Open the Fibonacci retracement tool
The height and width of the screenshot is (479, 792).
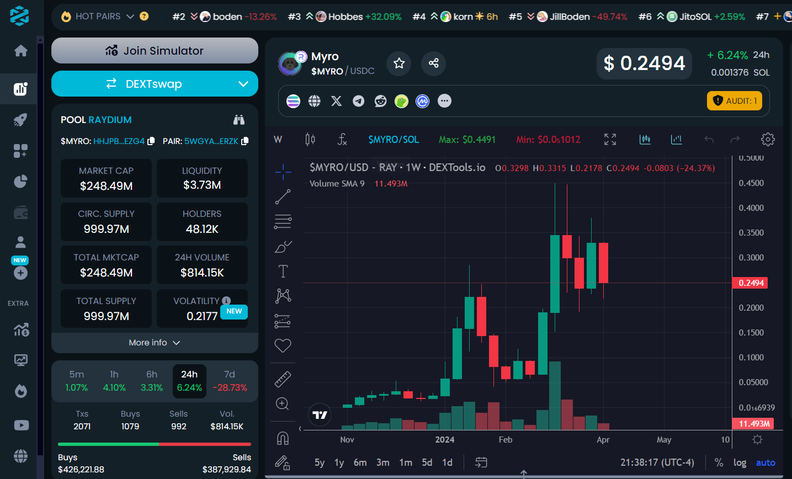(283, 222)
